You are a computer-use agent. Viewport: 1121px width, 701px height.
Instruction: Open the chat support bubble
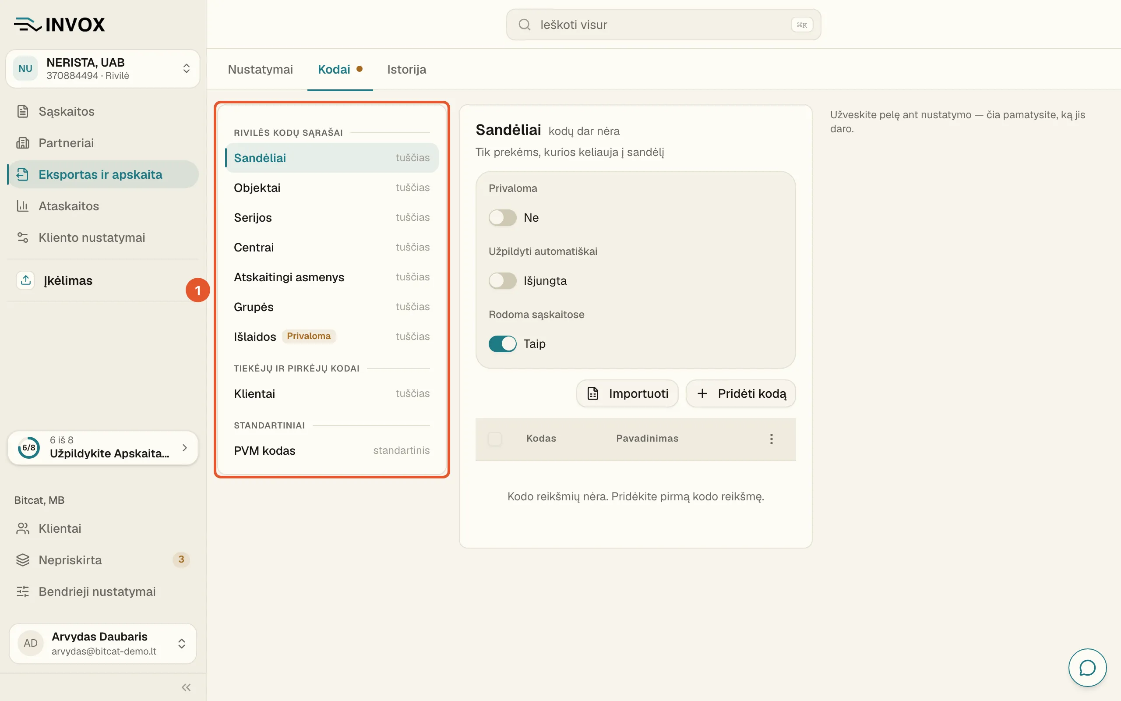1087,668
